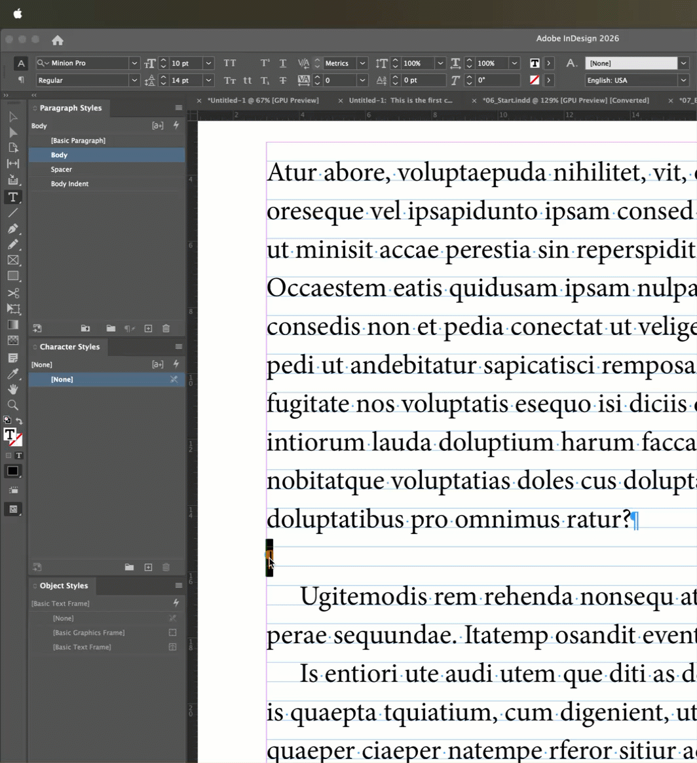The width and height of the screenshot is (697, 763).
Task: Open the Apple menu
Action: tap(18, 14)
